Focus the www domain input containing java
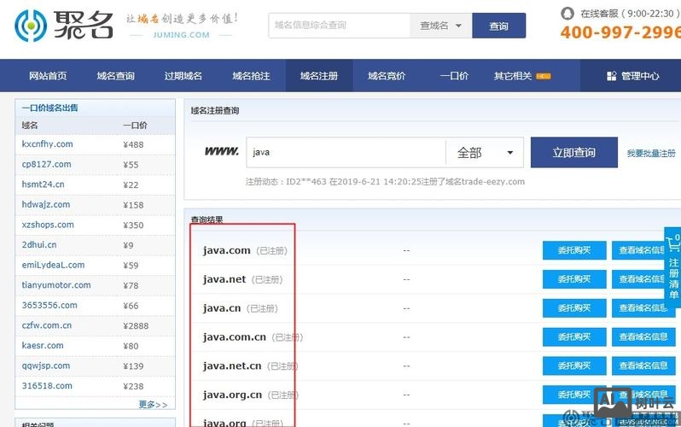681x427 pixels. pos(346,153)
